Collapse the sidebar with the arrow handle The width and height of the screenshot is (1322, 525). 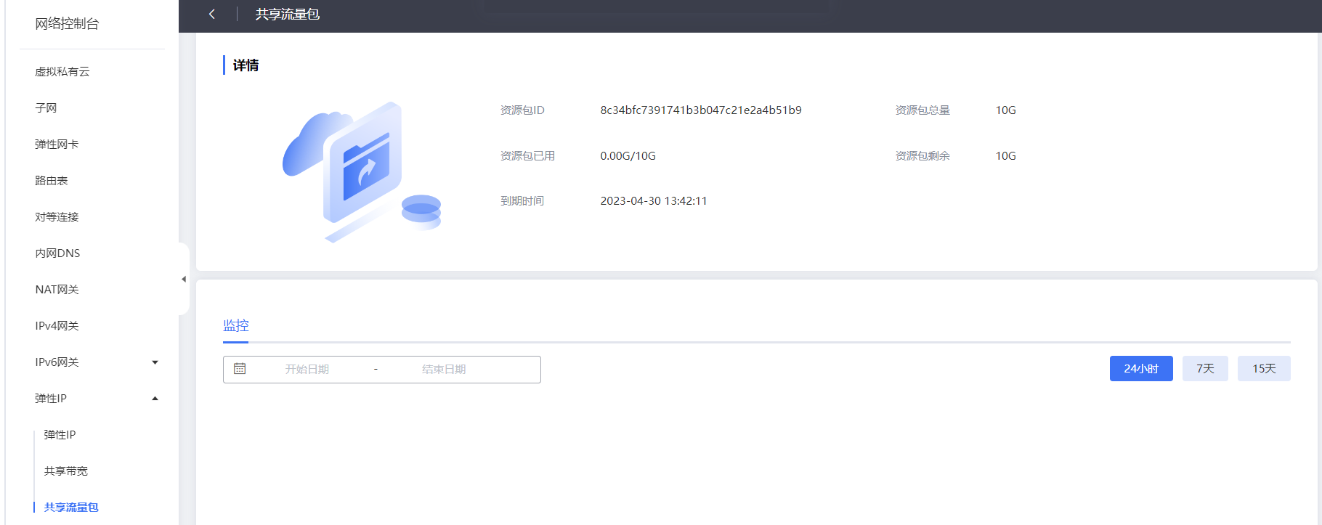[x=184, y=279]
